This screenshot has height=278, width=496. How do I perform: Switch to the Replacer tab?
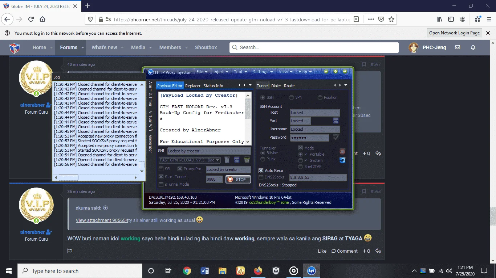pos(193,86)
